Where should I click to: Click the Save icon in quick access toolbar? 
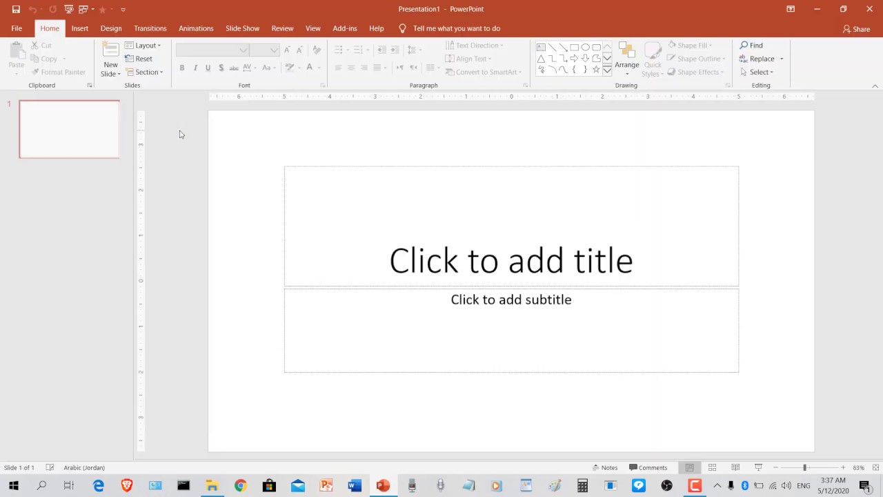[x=16, y=10]
